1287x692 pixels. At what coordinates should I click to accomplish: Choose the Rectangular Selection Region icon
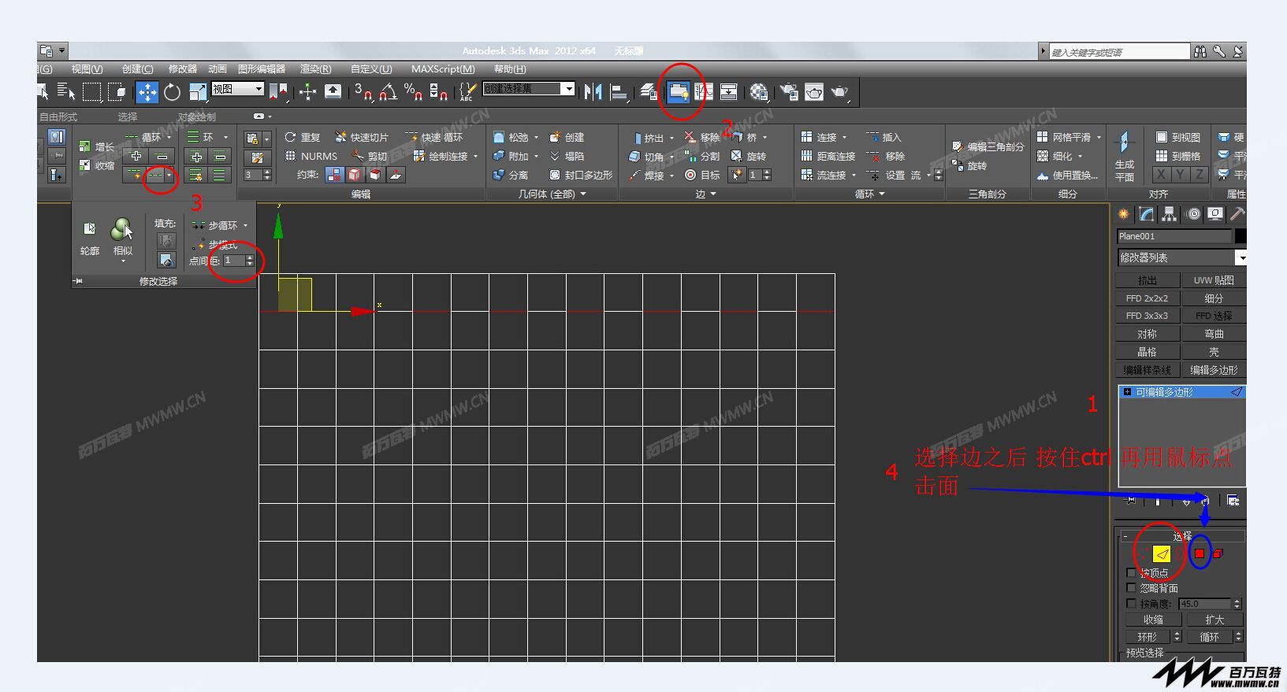click(x=92, y=92)
